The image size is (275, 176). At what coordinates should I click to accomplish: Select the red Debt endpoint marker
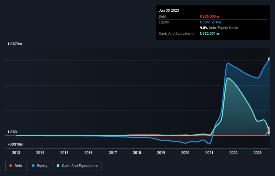pyautogui.click(x=269, y=128)
